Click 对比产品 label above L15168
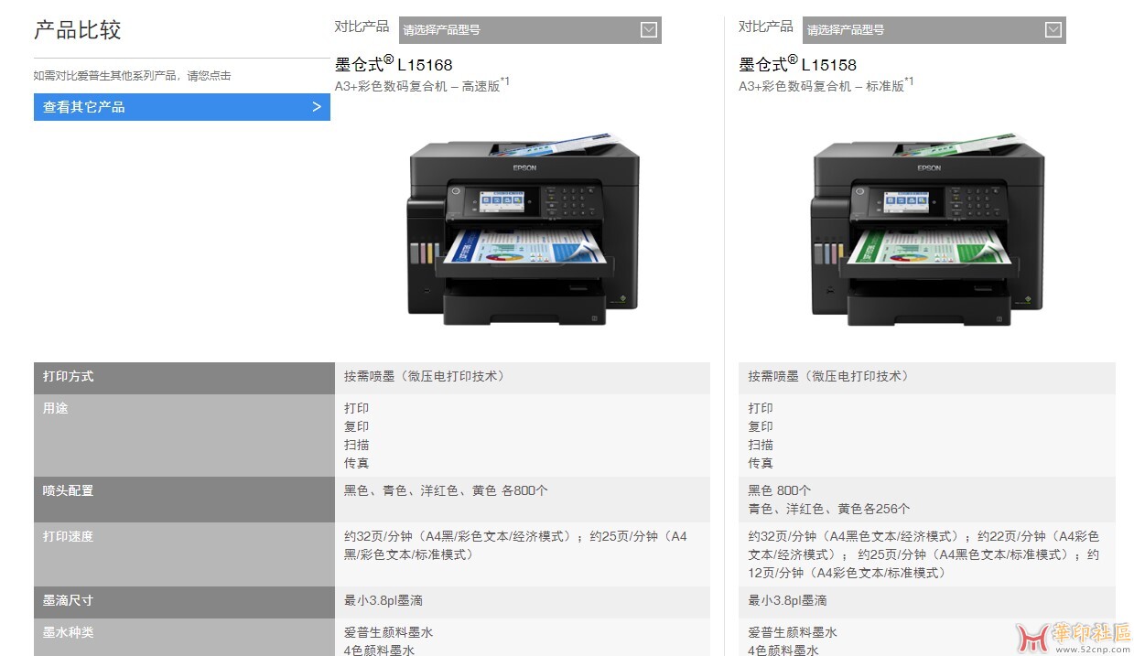1134x656 pixels. click(362, 27)
